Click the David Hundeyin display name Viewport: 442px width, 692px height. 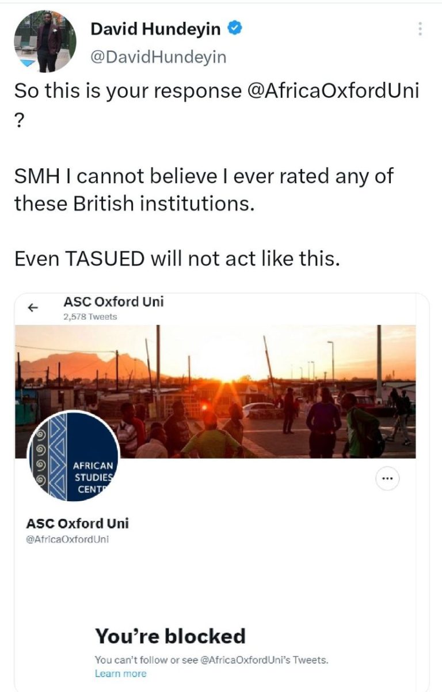coord(155,29)
